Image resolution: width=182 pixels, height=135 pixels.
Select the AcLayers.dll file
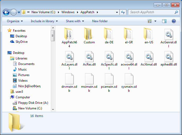pyautogui.click(x=69, y=60)
